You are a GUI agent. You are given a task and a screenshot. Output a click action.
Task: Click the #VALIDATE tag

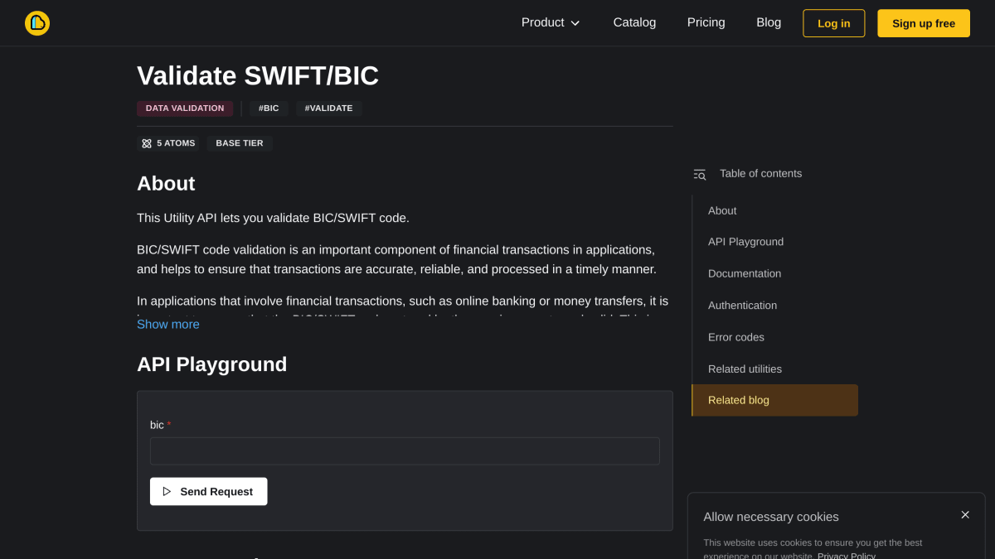tap(328, 108)
